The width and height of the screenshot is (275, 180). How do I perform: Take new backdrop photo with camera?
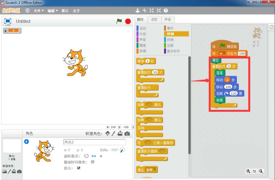[19, 171]
